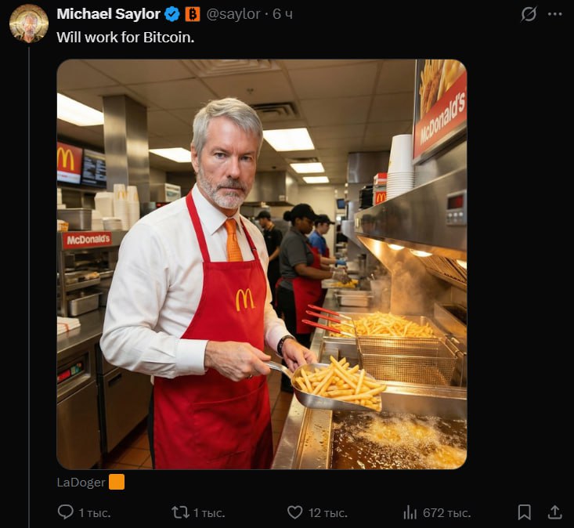Reply using the speech bubble icon
574x528 pixels.
(x=66, y=512)
